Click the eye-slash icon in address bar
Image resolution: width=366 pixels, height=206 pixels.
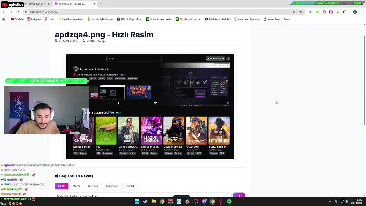coord(295,12)
